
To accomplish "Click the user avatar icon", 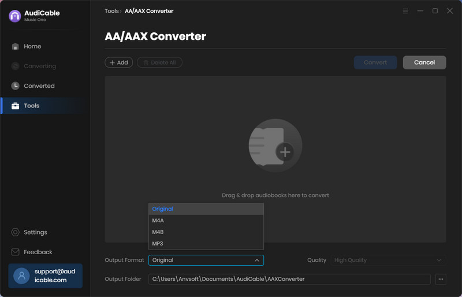I will tap(21, 276).
